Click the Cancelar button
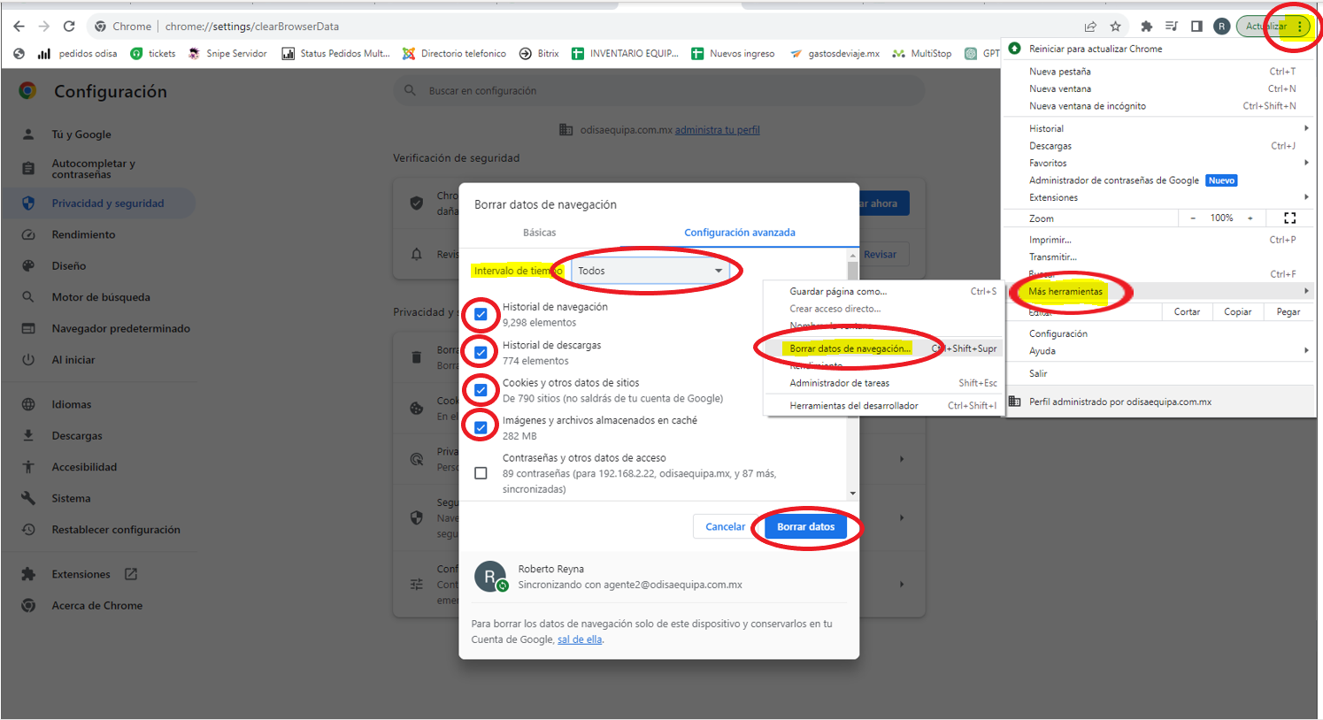This screenshot has width=1323, height=720. pyautogui.click(x=725, y=527)
